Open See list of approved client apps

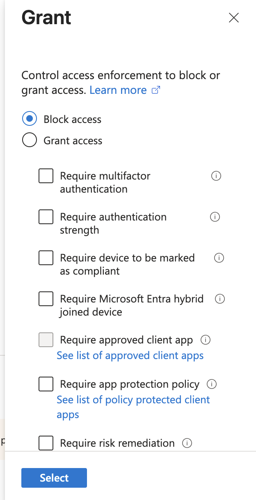coord(130,355)
